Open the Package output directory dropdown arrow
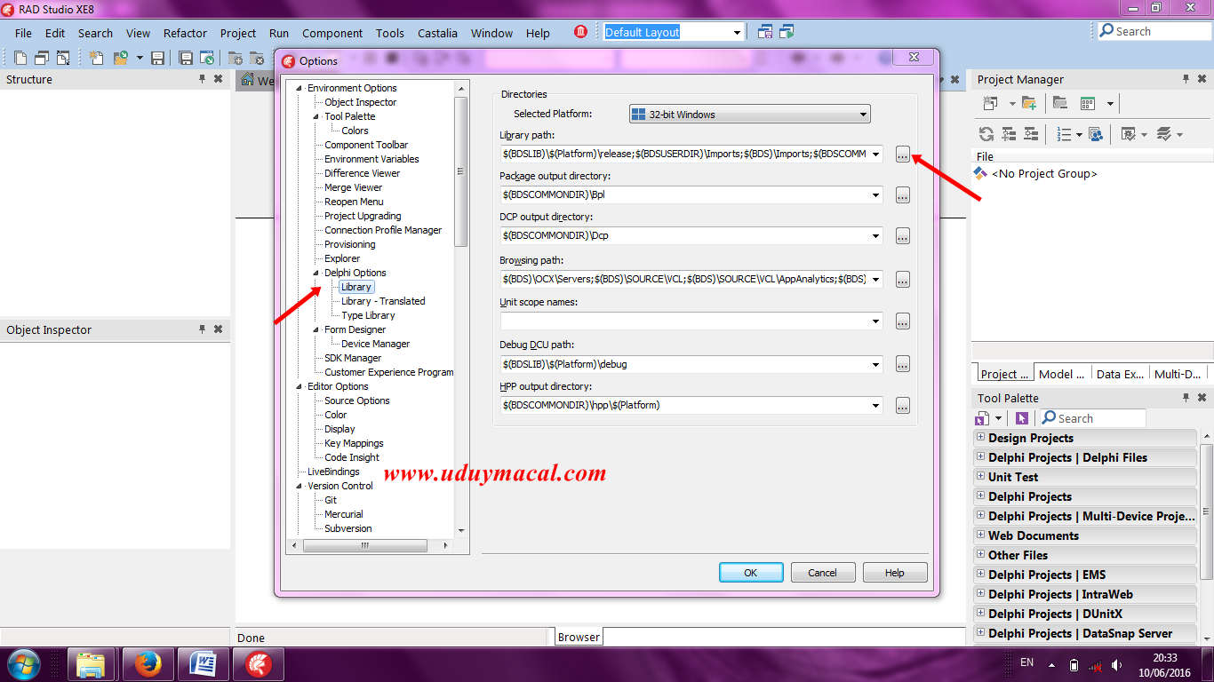Screen dimensions: 1214x682 875,194
